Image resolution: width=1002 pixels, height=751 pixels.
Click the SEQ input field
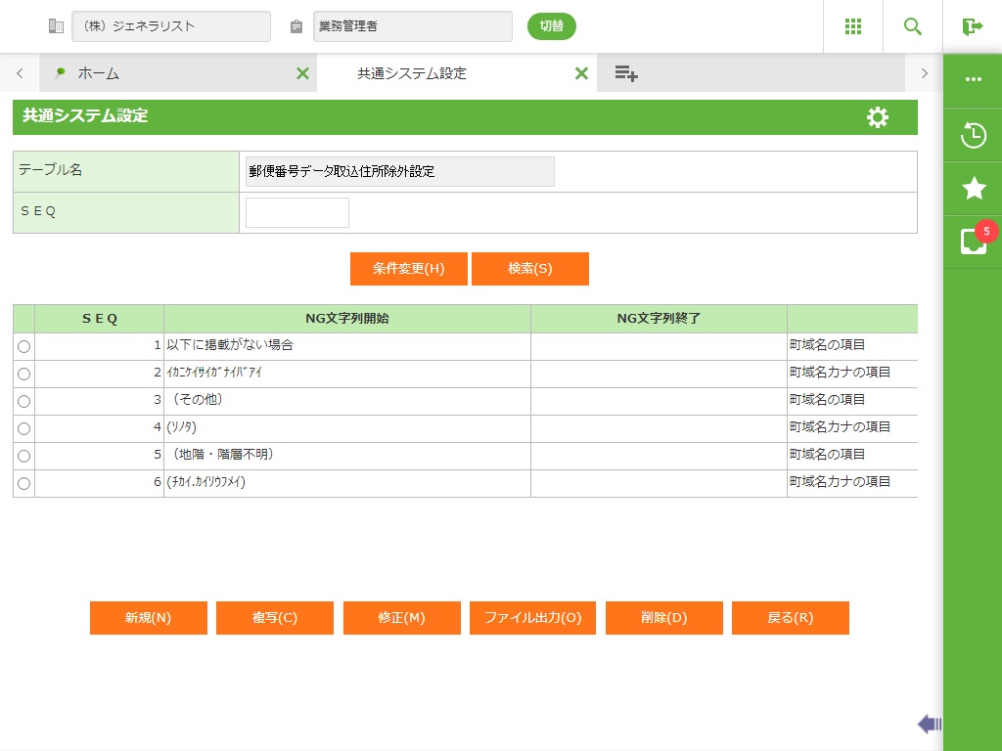[x=296, y=212]
